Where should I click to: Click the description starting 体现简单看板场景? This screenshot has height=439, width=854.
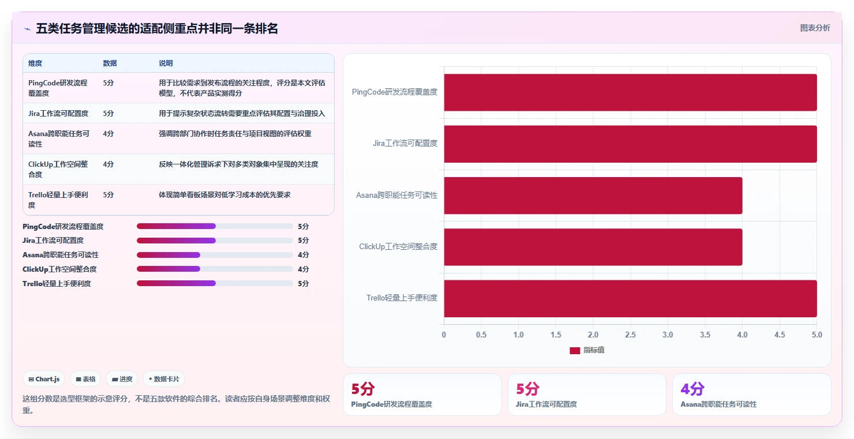tap(225, 194)
